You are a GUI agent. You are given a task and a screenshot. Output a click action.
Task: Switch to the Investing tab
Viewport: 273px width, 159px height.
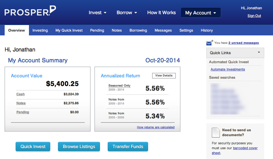point(40,30)
